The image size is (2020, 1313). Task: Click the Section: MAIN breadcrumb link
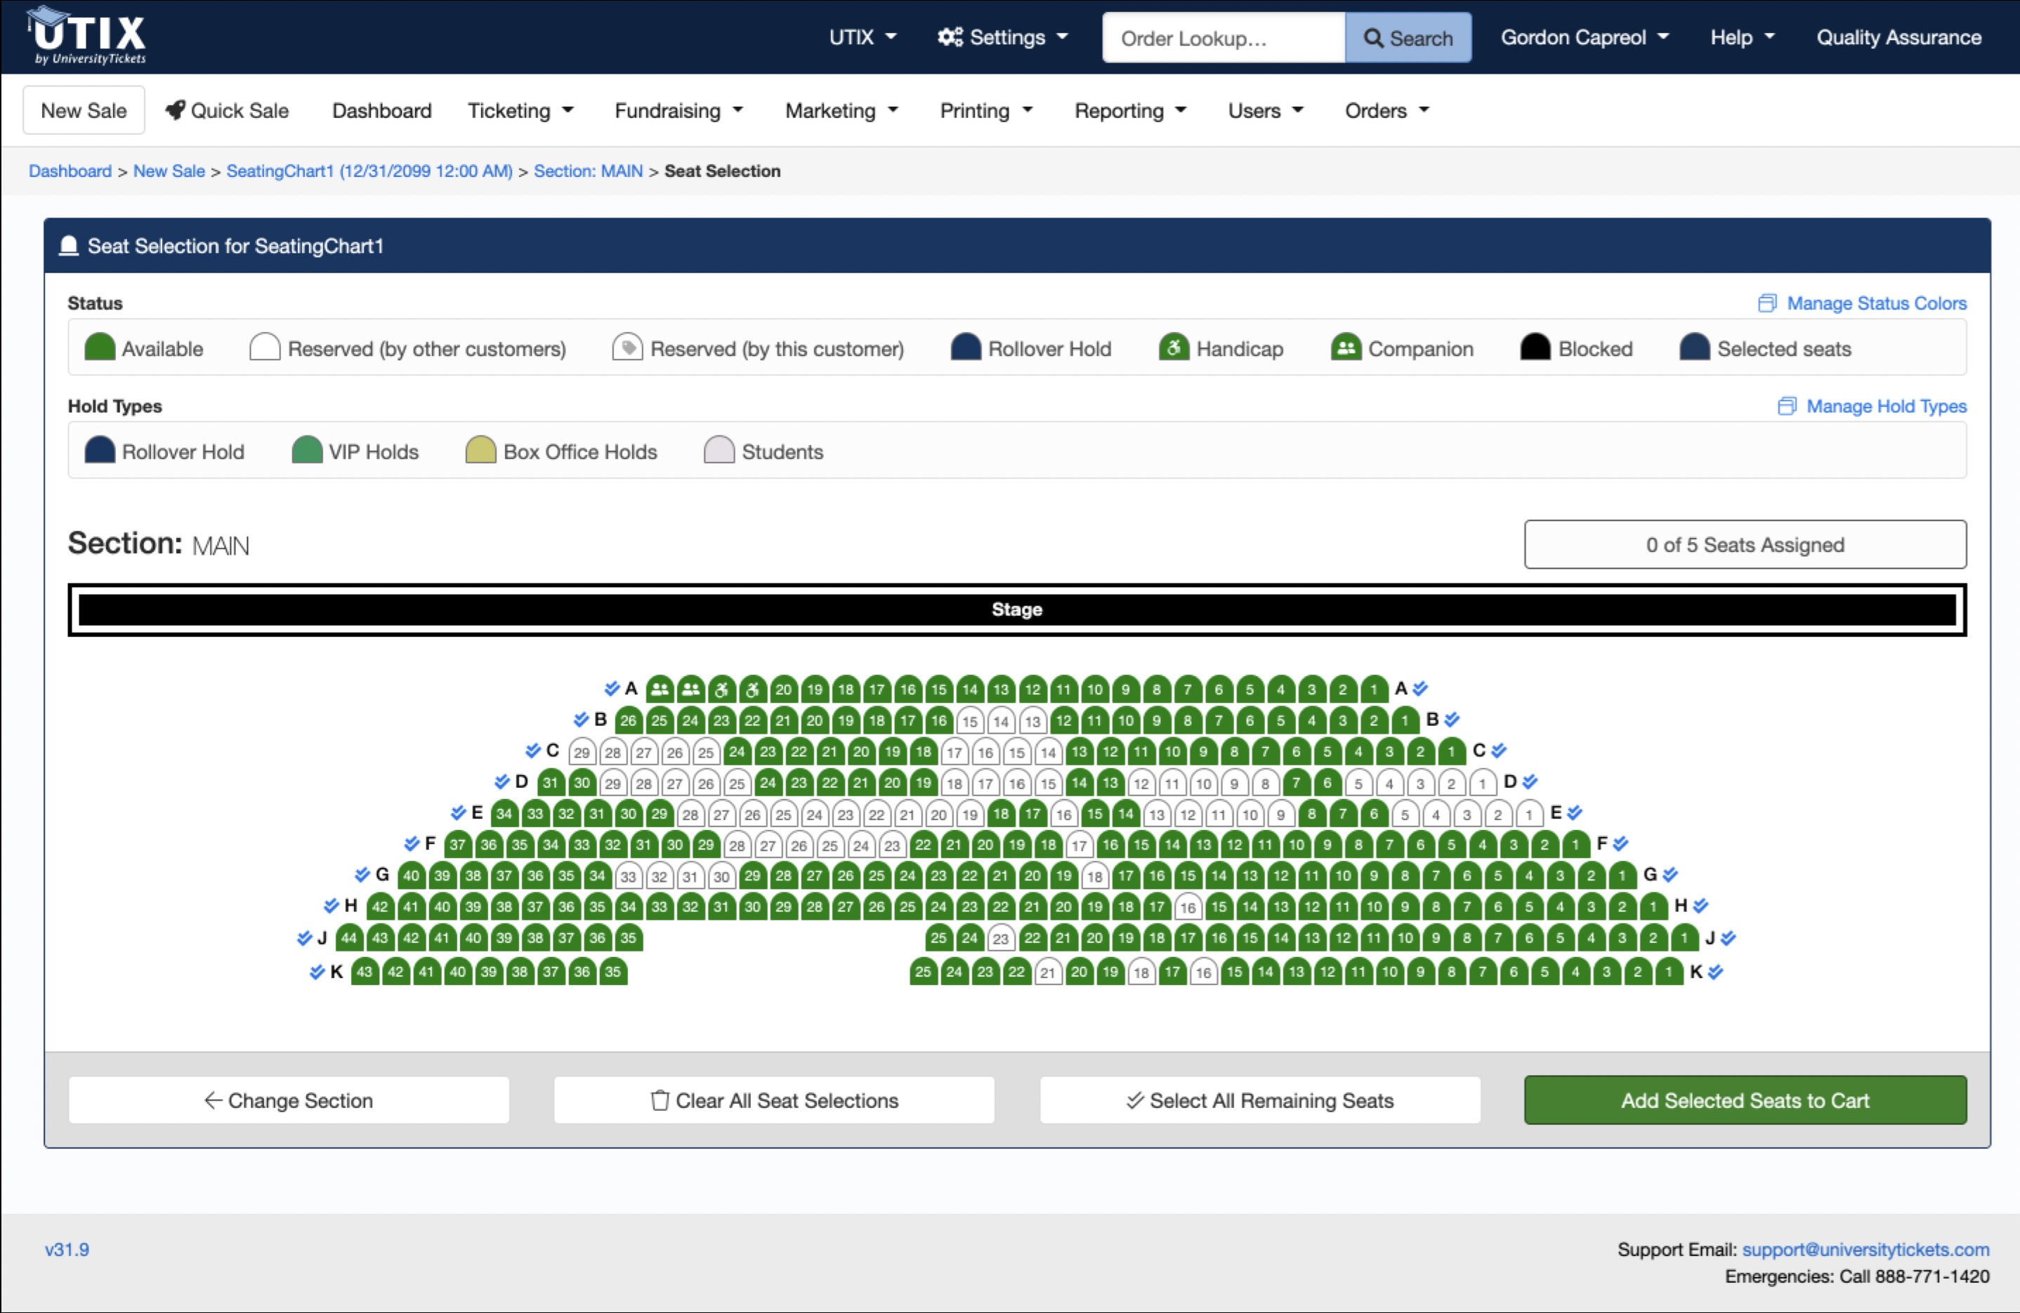tap(587, 171)
